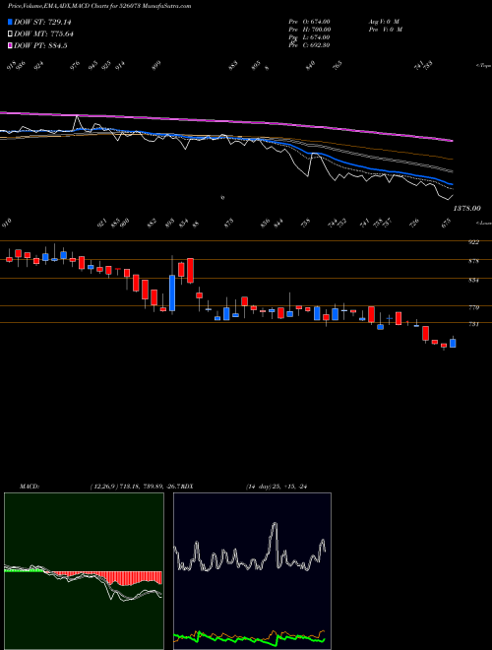
Task: Open the ADX indicator chart panel
Action: pyautogui.click(x=252, y=571)
